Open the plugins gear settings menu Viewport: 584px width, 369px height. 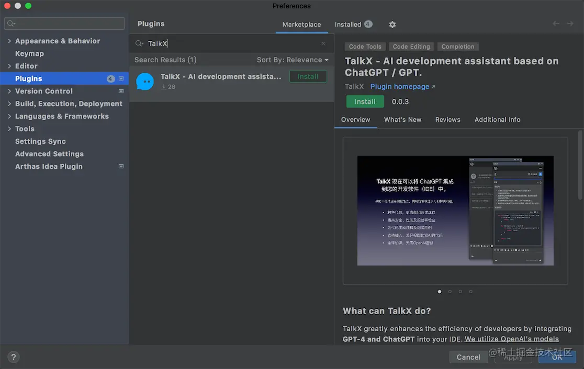(392, 24)
